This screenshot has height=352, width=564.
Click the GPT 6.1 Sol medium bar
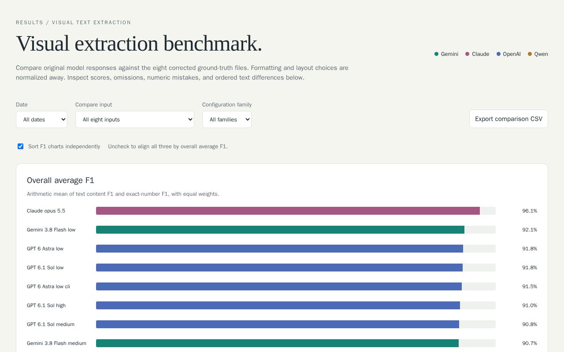[x=278, y=324]
